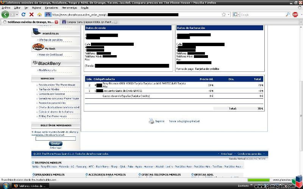Click the Motorola footer link
Screen dimensions: 303x189
pyautogui.click(x=64, y=166)
